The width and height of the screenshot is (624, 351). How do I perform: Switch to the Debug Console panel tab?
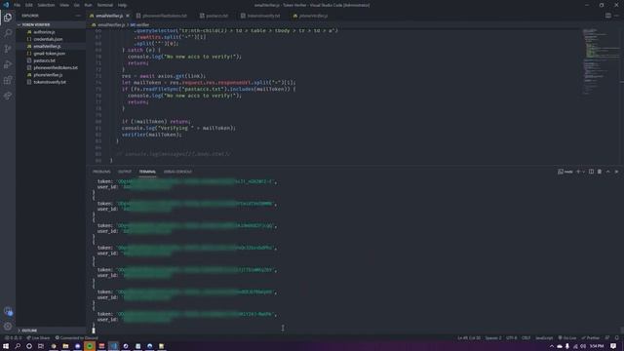[177, 172]
